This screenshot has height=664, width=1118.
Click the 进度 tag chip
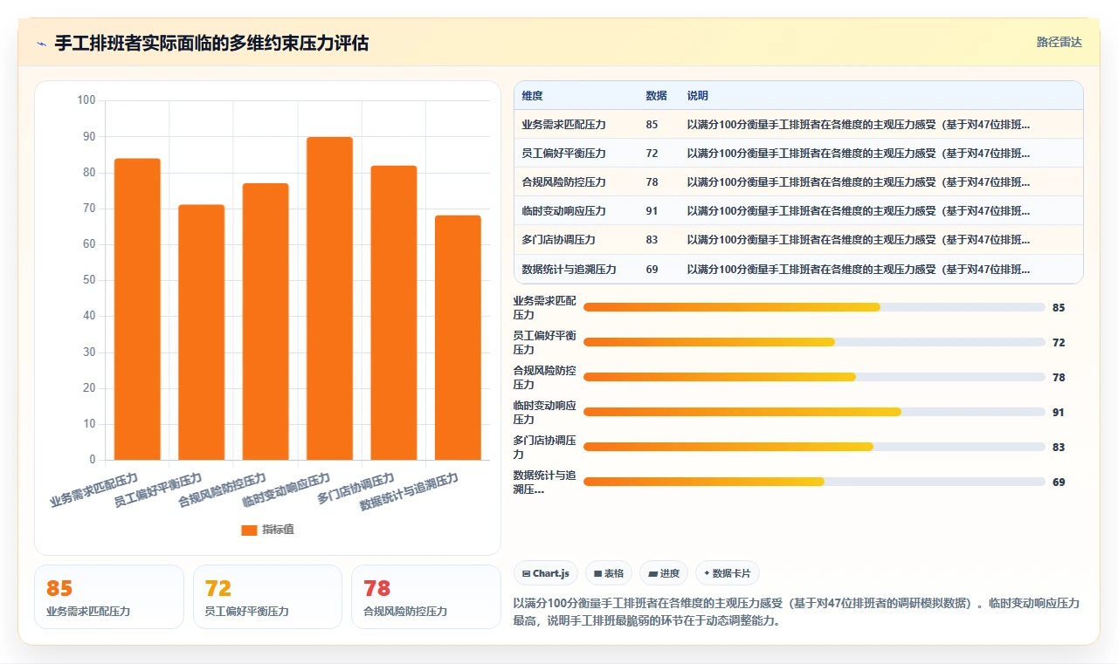point(664,573)
